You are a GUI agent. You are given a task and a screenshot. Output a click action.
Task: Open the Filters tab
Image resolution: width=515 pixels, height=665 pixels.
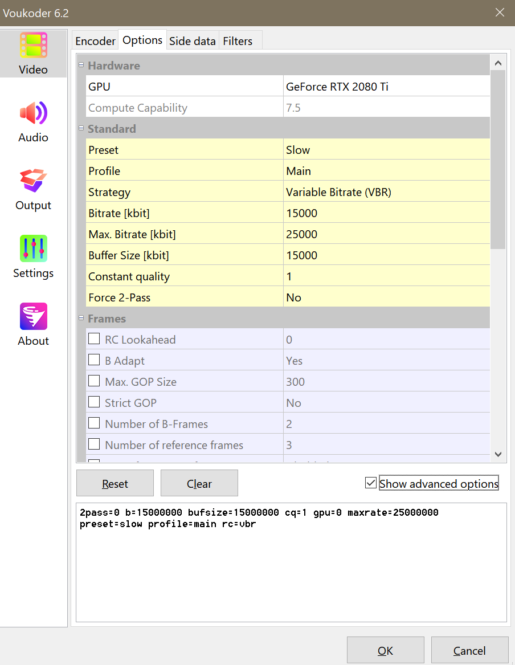tap(238, 41)
